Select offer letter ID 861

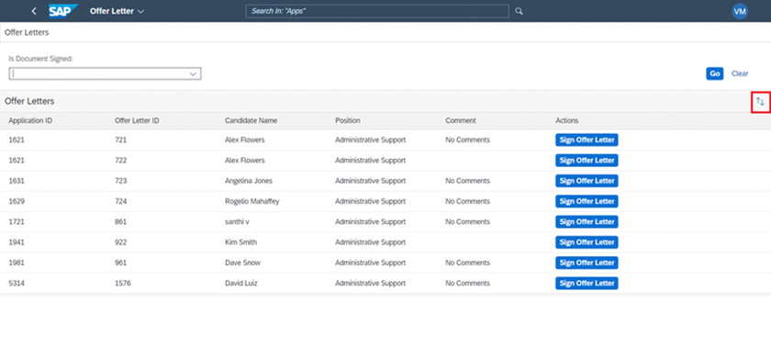click(x=120, y=222)
